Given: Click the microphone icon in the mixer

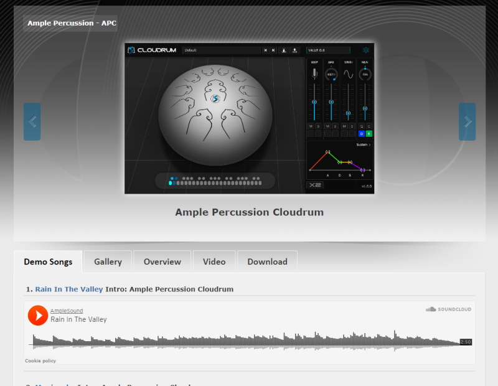Looking at the screenshot, I should point(314,73).
